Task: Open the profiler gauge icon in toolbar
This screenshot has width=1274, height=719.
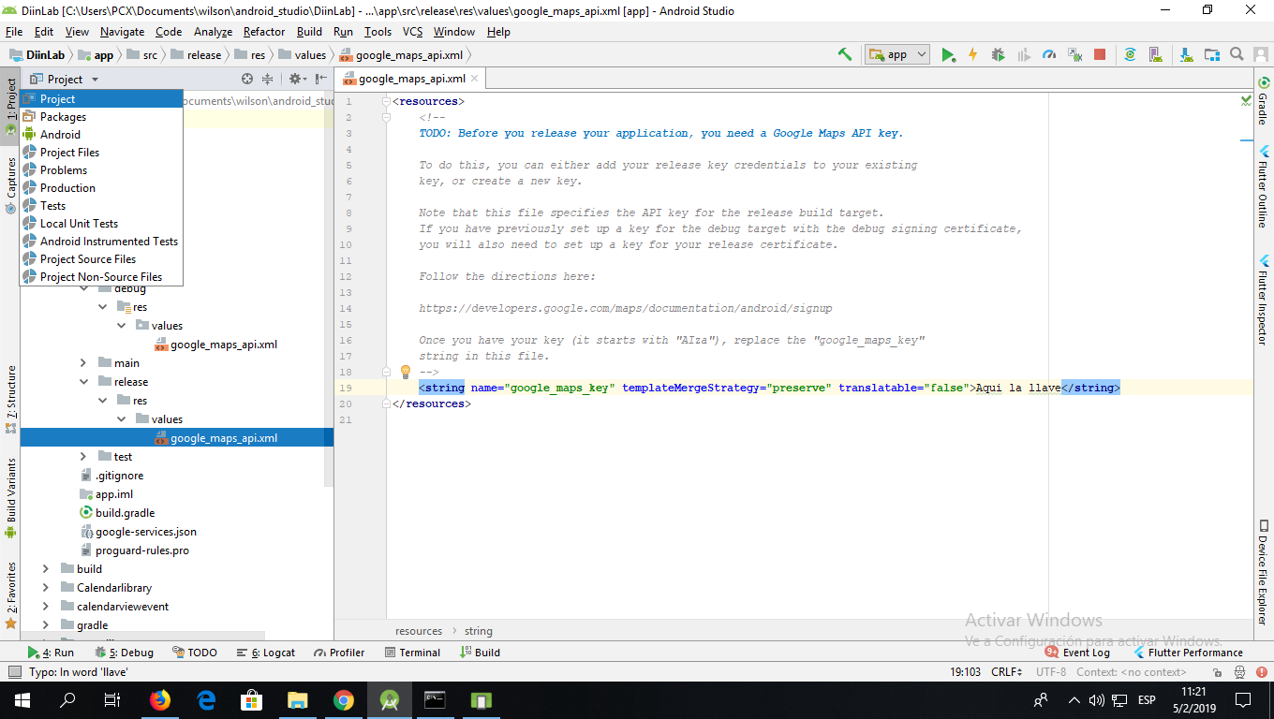Action: click(x=1049, y=54)
